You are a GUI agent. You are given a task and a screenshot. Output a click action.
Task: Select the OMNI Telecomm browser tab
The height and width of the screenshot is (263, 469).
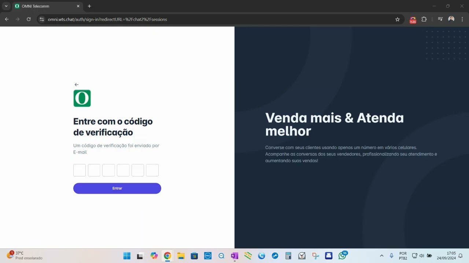pyautogui.click(x=47, y=6)
